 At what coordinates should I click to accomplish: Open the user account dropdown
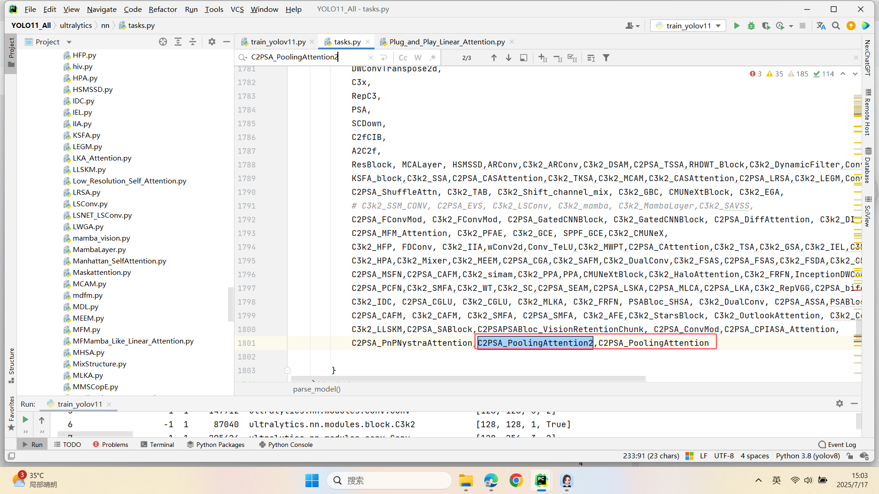click(x=633, y=26)
